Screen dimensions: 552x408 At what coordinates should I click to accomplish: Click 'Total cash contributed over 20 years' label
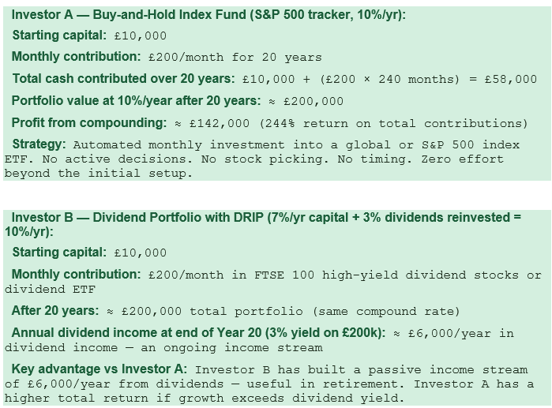point(123,79)
